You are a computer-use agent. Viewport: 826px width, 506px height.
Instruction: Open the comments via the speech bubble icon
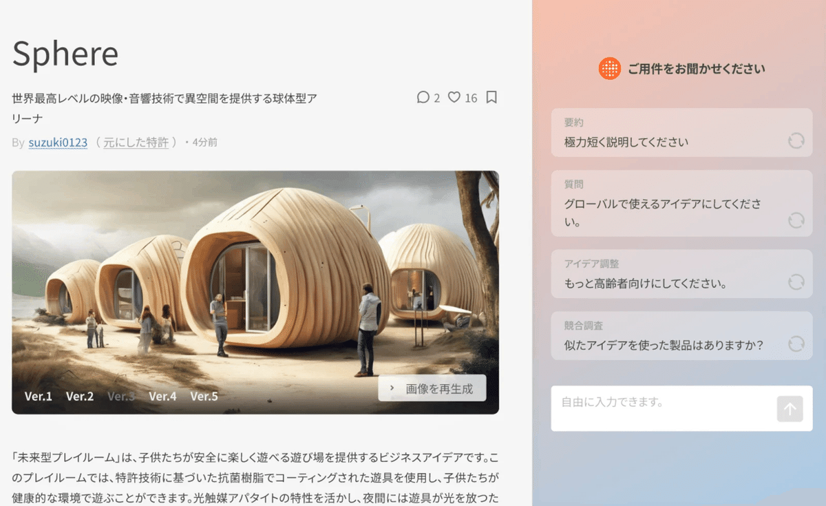[x=423, y=98]
